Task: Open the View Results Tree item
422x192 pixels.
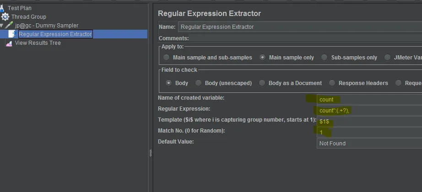Action: click(38, 43)
